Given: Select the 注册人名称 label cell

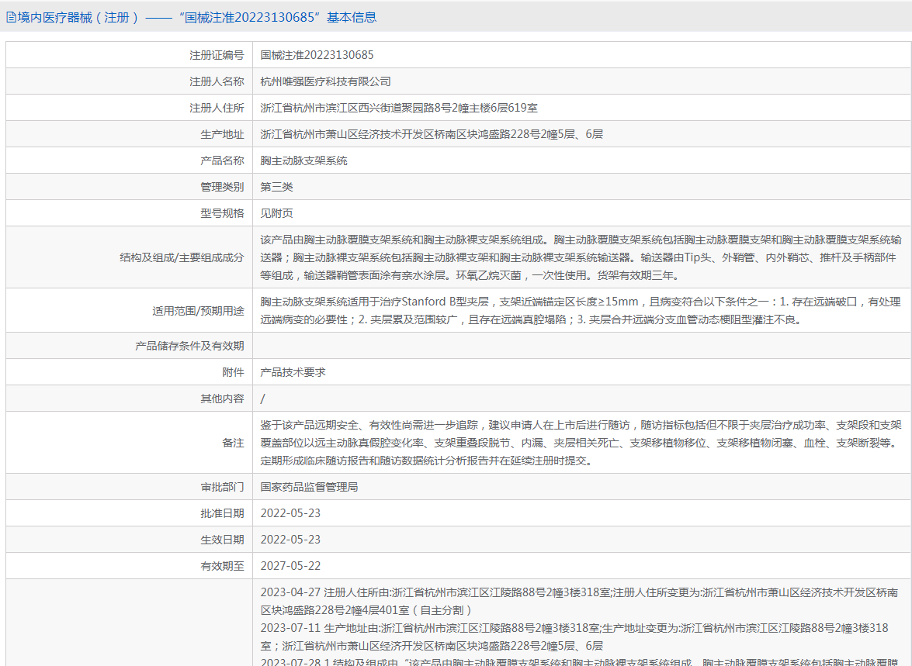Looking at the screenshot, I should point(217,81).
